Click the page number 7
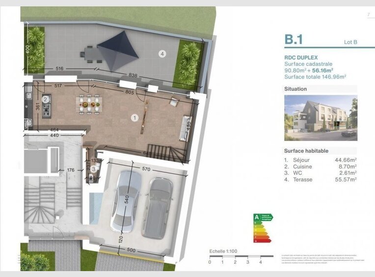The width and height of the screenshot is (375, 277). tap(369, 15)
